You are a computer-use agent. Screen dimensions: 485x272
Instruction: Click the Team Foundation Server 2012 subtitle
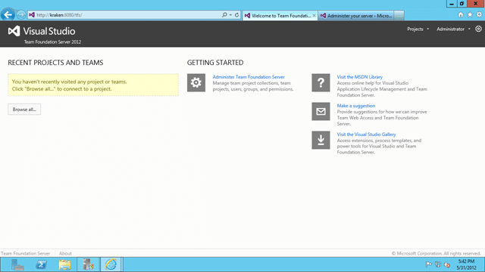tap(52, 42)
